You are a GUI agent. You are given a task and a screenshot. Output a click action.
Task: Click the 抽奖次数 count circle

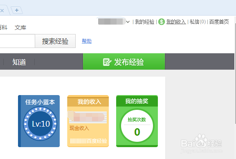point(137,126)
